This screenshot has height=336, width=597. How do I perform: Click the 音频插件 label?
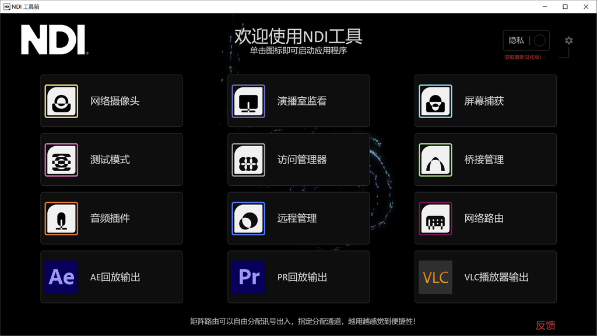pos(110,218)
